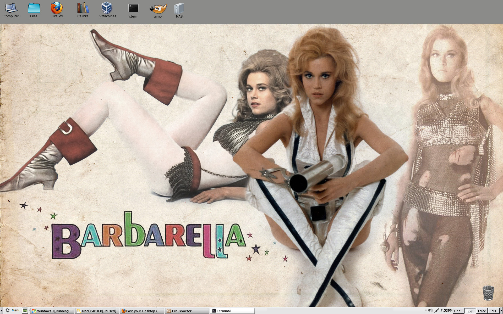Launch the Calibre e-book icon
The height and width of the screenshot is (314, 503).
pos(83,10)
